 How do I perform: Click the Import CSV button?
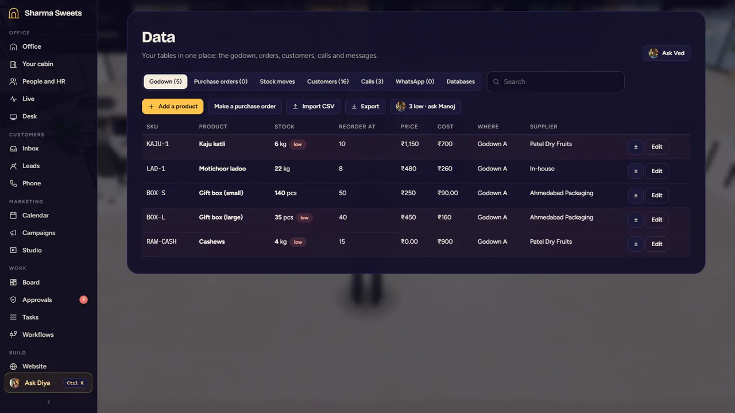[314, 107]
